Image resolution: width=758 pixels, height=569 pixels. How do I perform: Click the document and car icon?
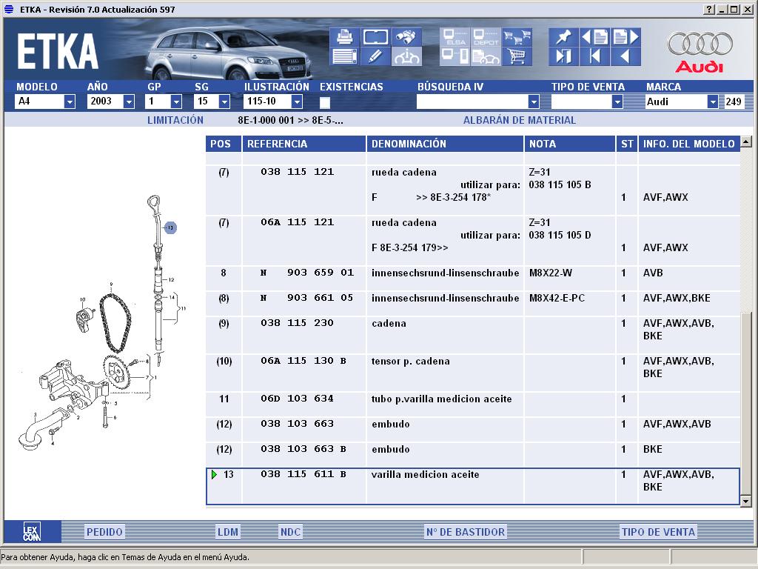[x=486, y=56]
